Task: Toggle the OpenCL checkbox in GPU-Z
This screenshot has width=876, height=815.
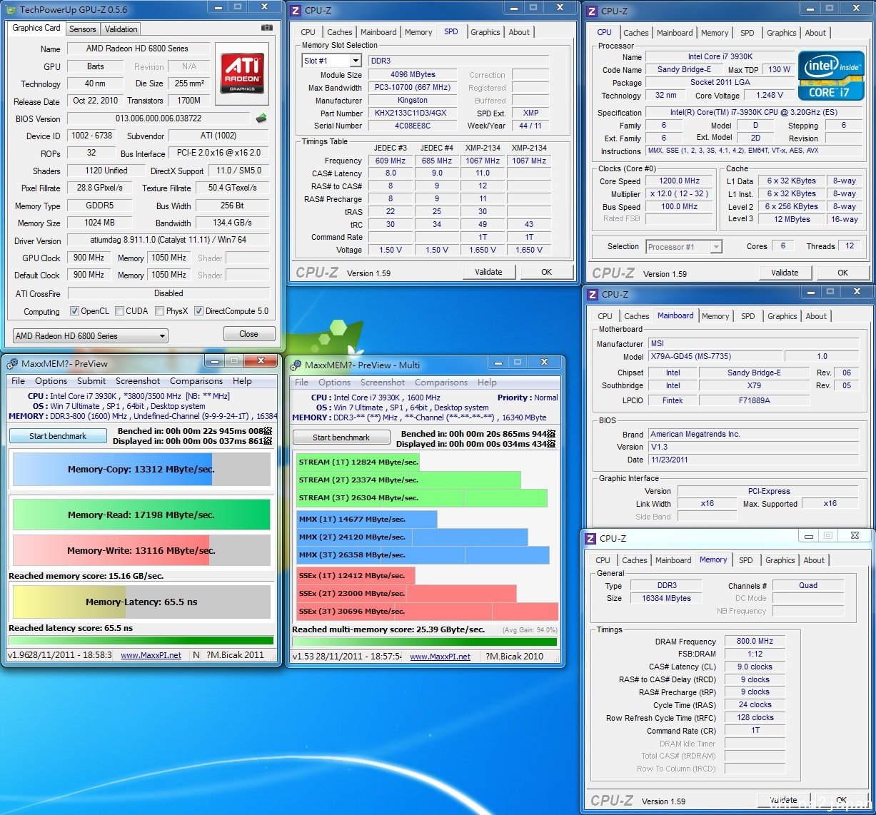Action: [74, 311]
